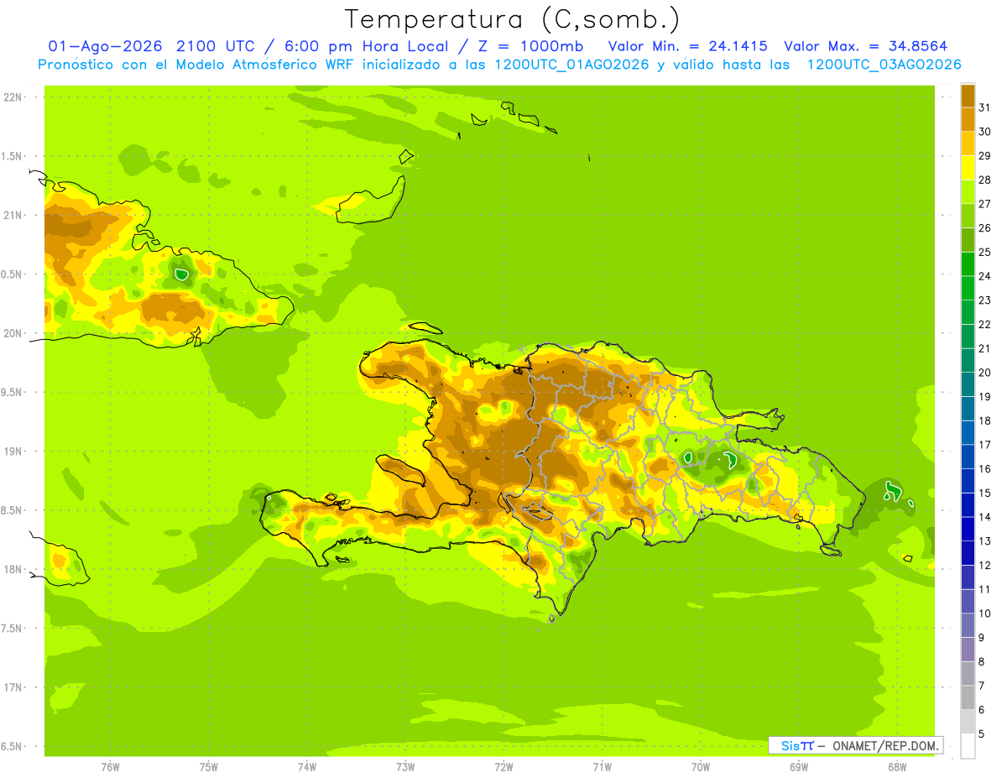Click the "69W" longitude axis label
1007x778 pixels.
point(799,767)
